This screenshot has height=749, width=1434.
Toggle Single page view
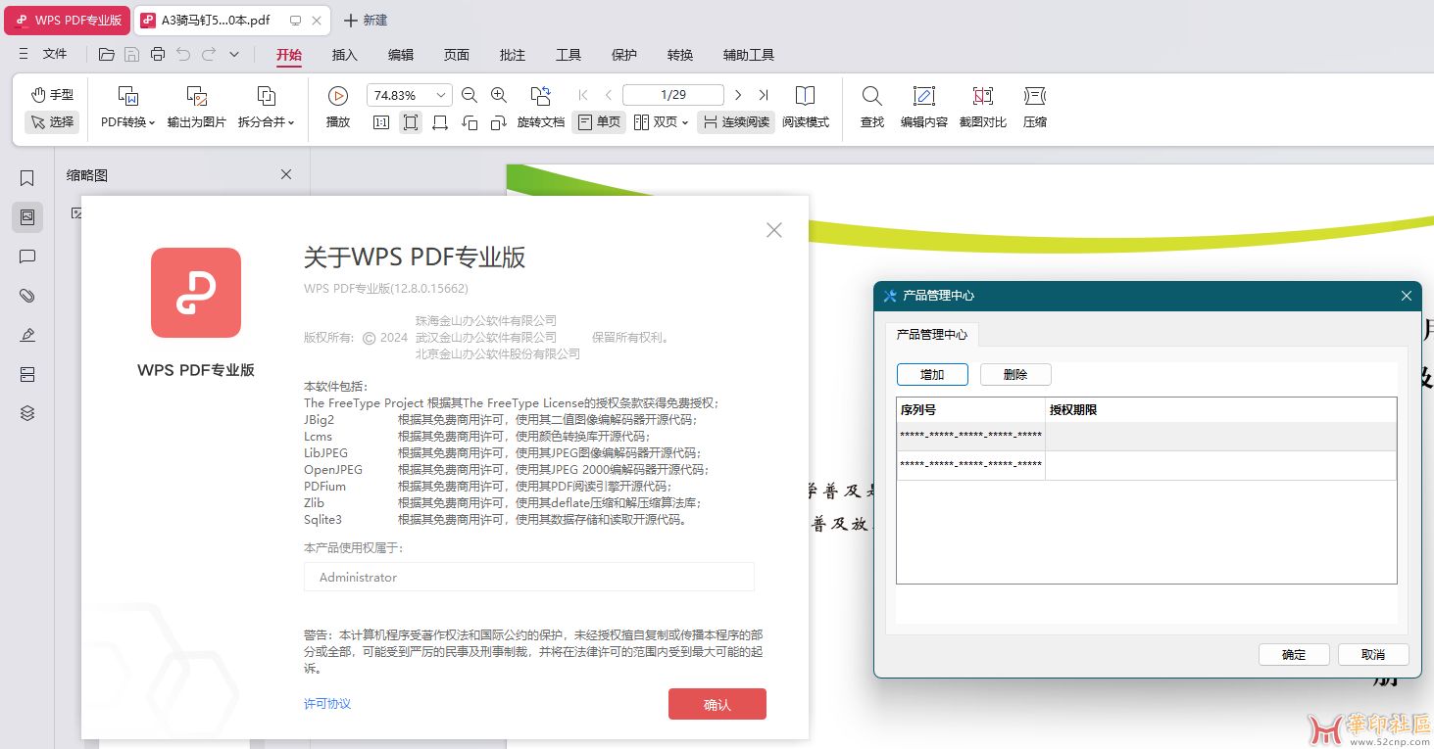tap(599, 122)
